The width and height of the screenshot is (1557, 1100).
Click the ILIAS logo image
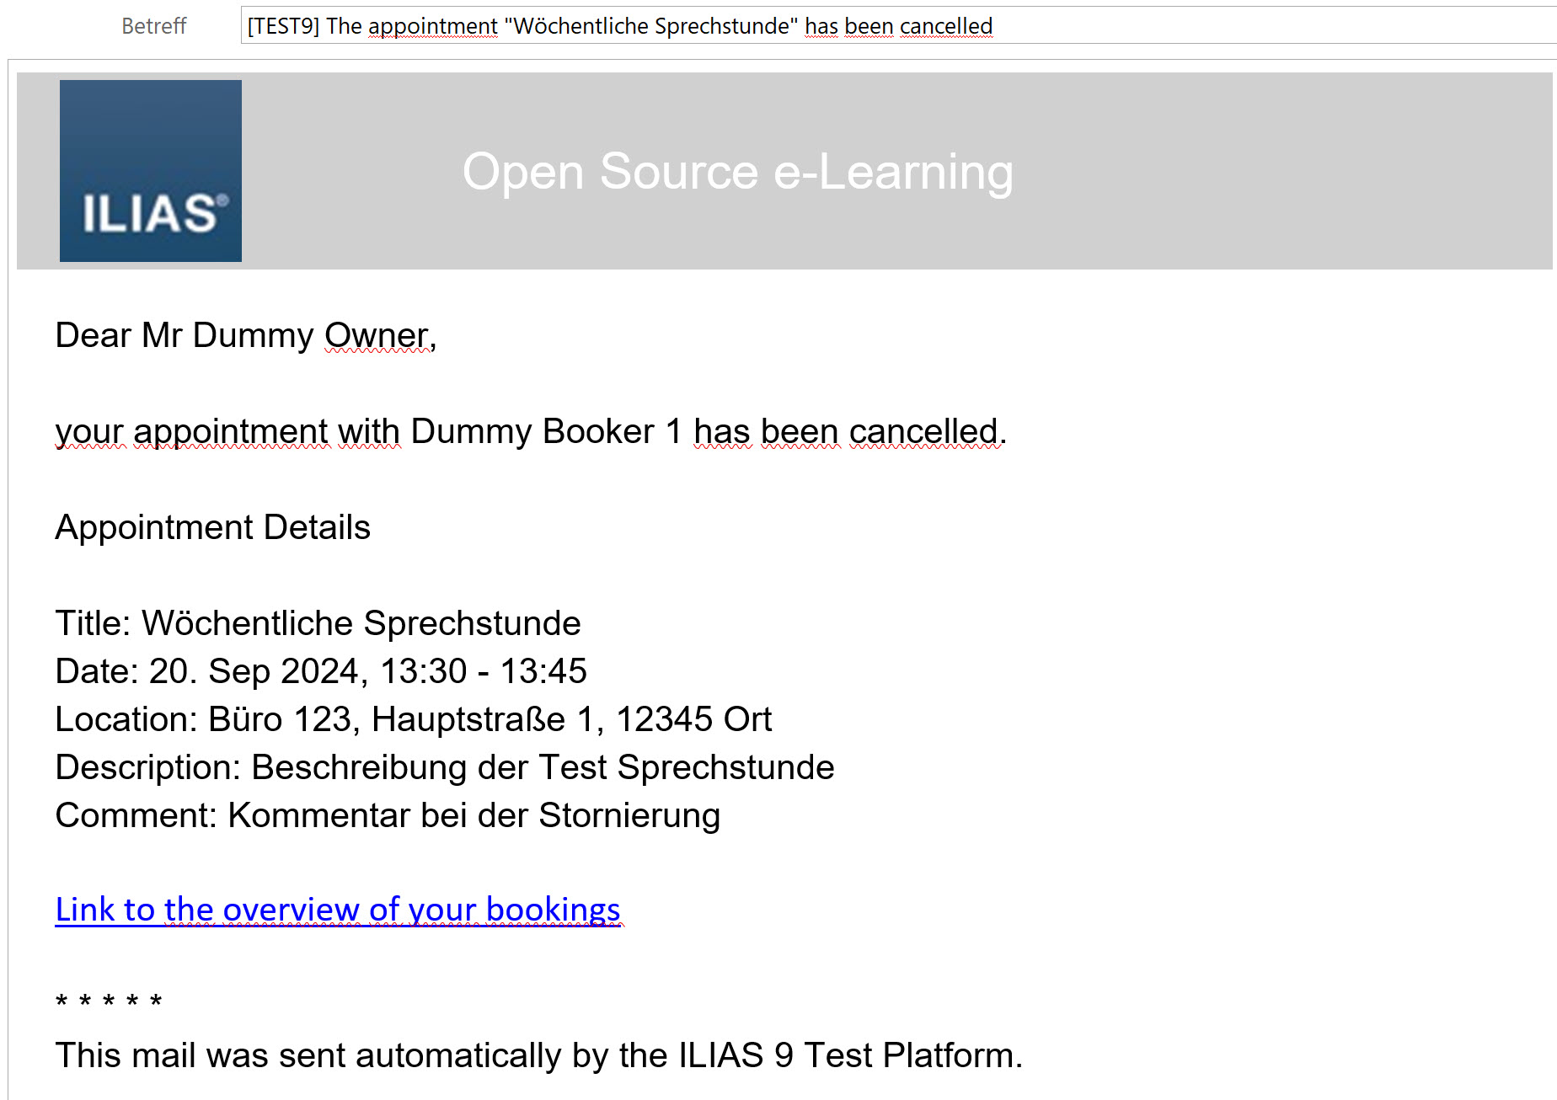click(150, 171)
